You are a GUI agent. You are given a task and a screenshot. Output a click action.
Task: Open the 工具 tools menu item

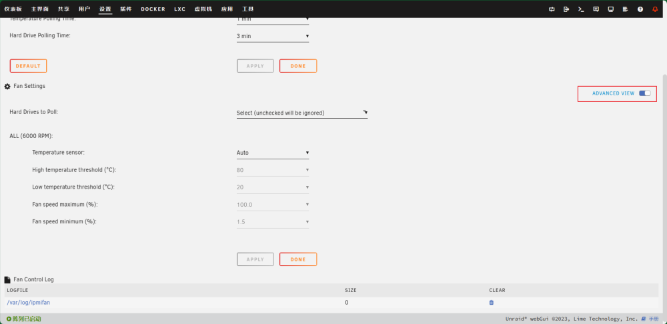248,9
